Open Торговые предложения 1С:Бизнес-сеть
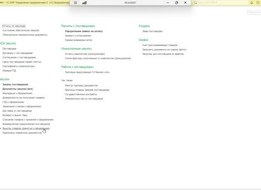Screen dimensions: 261x190 tap(87, 72)
